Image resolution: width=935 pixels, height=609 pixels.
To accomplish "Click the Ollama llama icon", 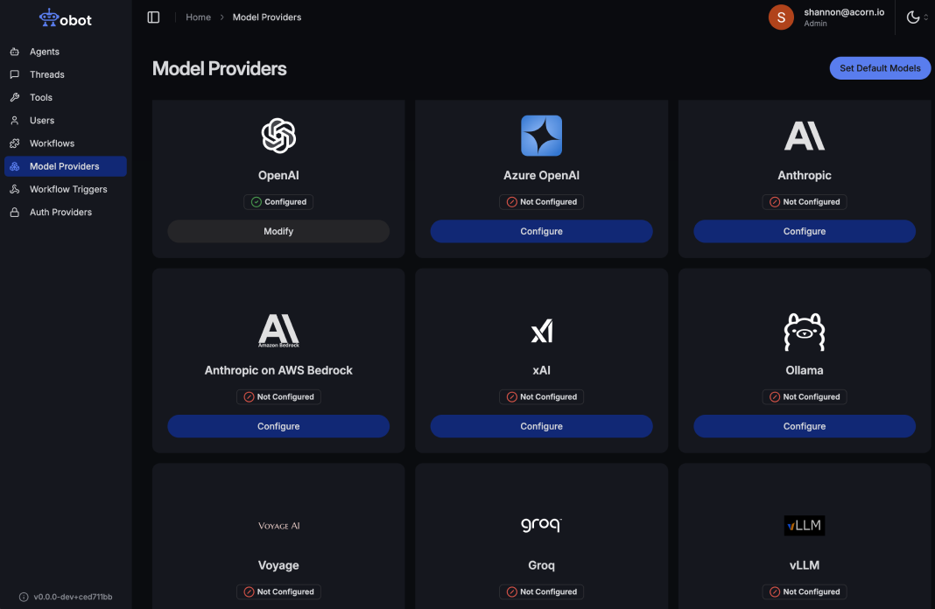I will tap(804, 332).
